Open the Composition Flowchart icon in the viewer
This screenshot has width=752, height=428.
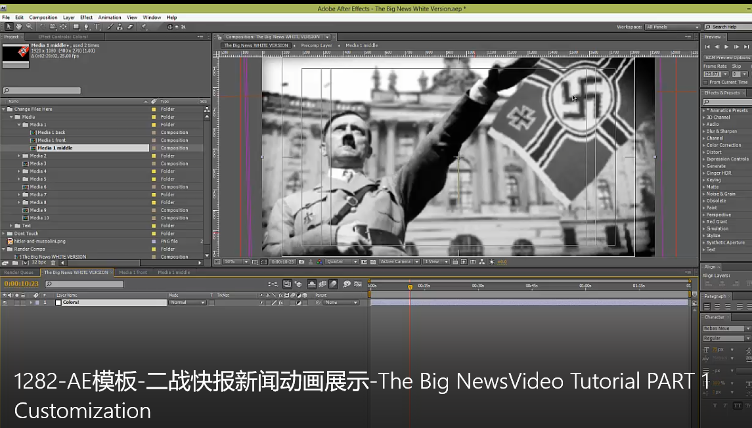point(482,262)
